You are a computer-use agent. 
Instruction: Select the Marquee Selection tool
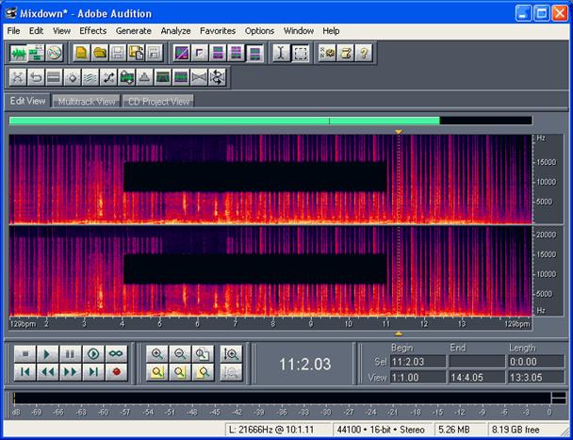(300, 53)
